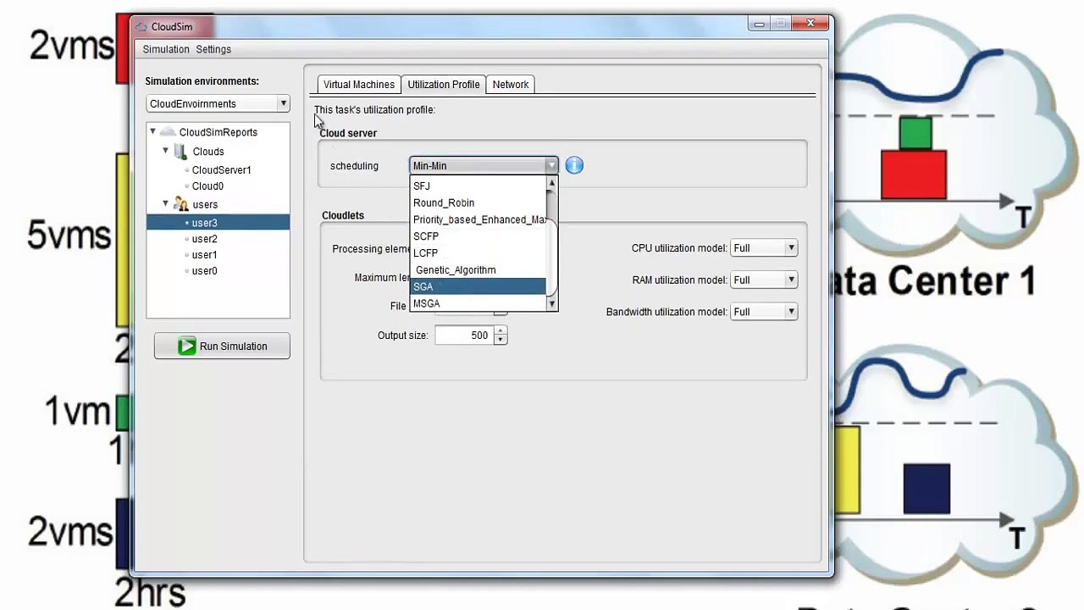
Task: Click the Output size value field
Action: click(464, 335)
